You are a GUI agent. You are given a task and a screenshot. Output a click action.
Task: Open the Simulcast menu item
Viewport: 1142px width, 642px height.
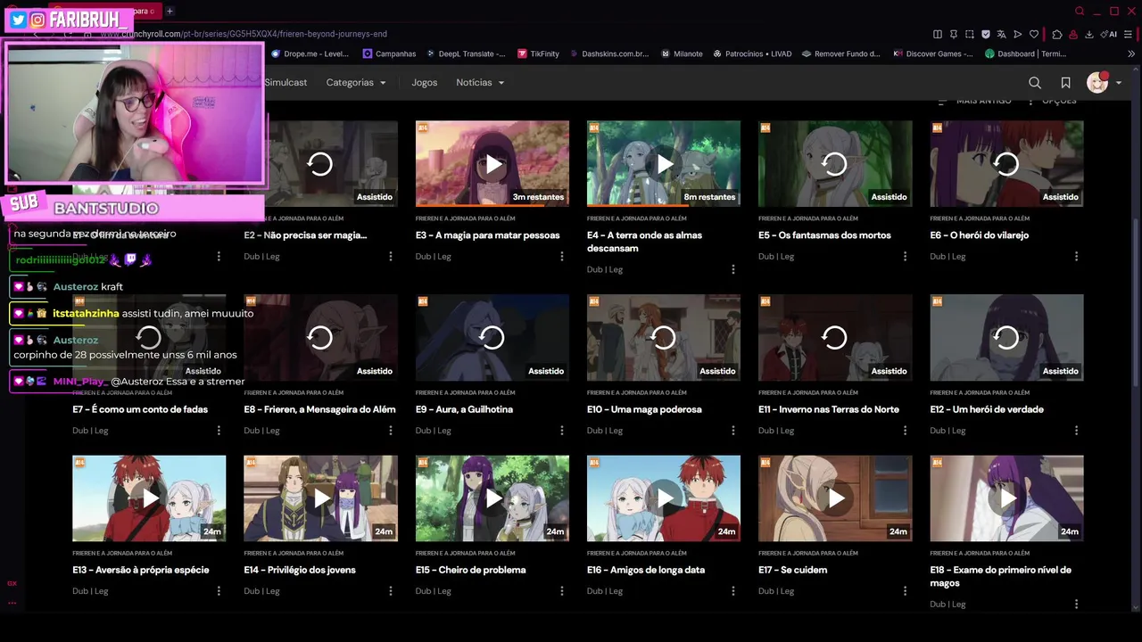[x=285, y=83]
